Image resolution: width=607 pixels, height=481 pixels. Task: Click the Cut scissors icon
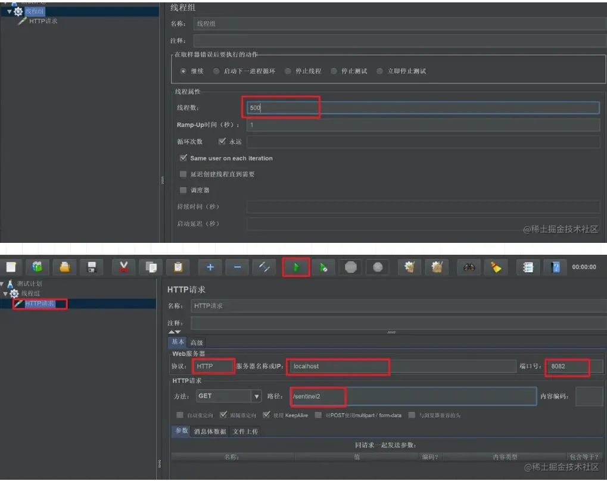pos(124,267)
